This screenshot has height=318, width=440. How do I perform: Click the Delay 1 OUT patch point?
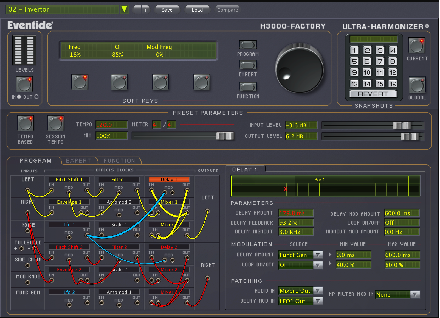point(186,190)
